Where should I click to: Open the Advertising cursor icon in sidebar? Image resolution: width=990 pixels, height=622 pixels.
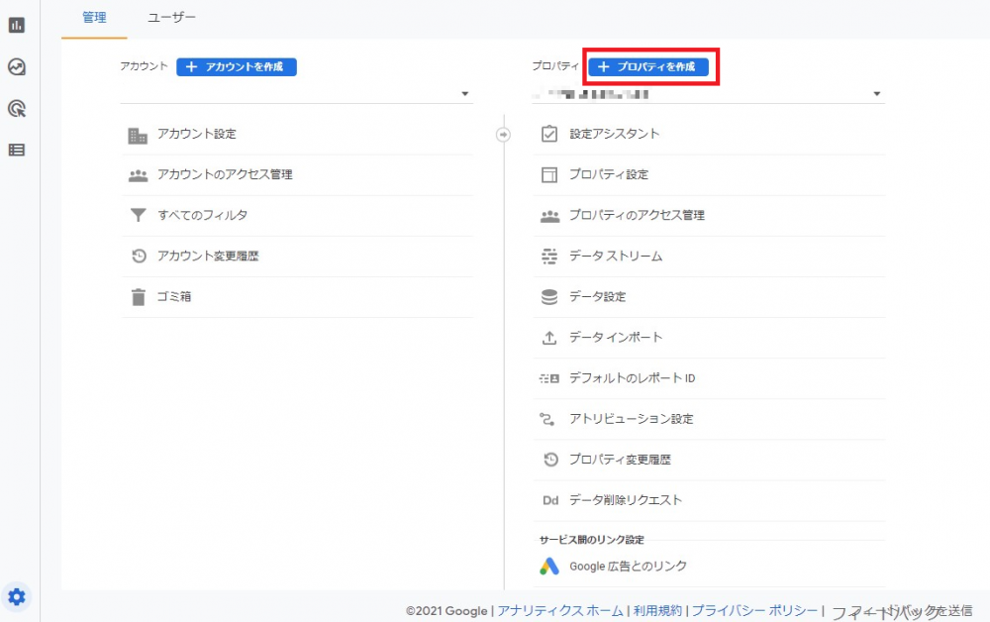click(17, 109)
